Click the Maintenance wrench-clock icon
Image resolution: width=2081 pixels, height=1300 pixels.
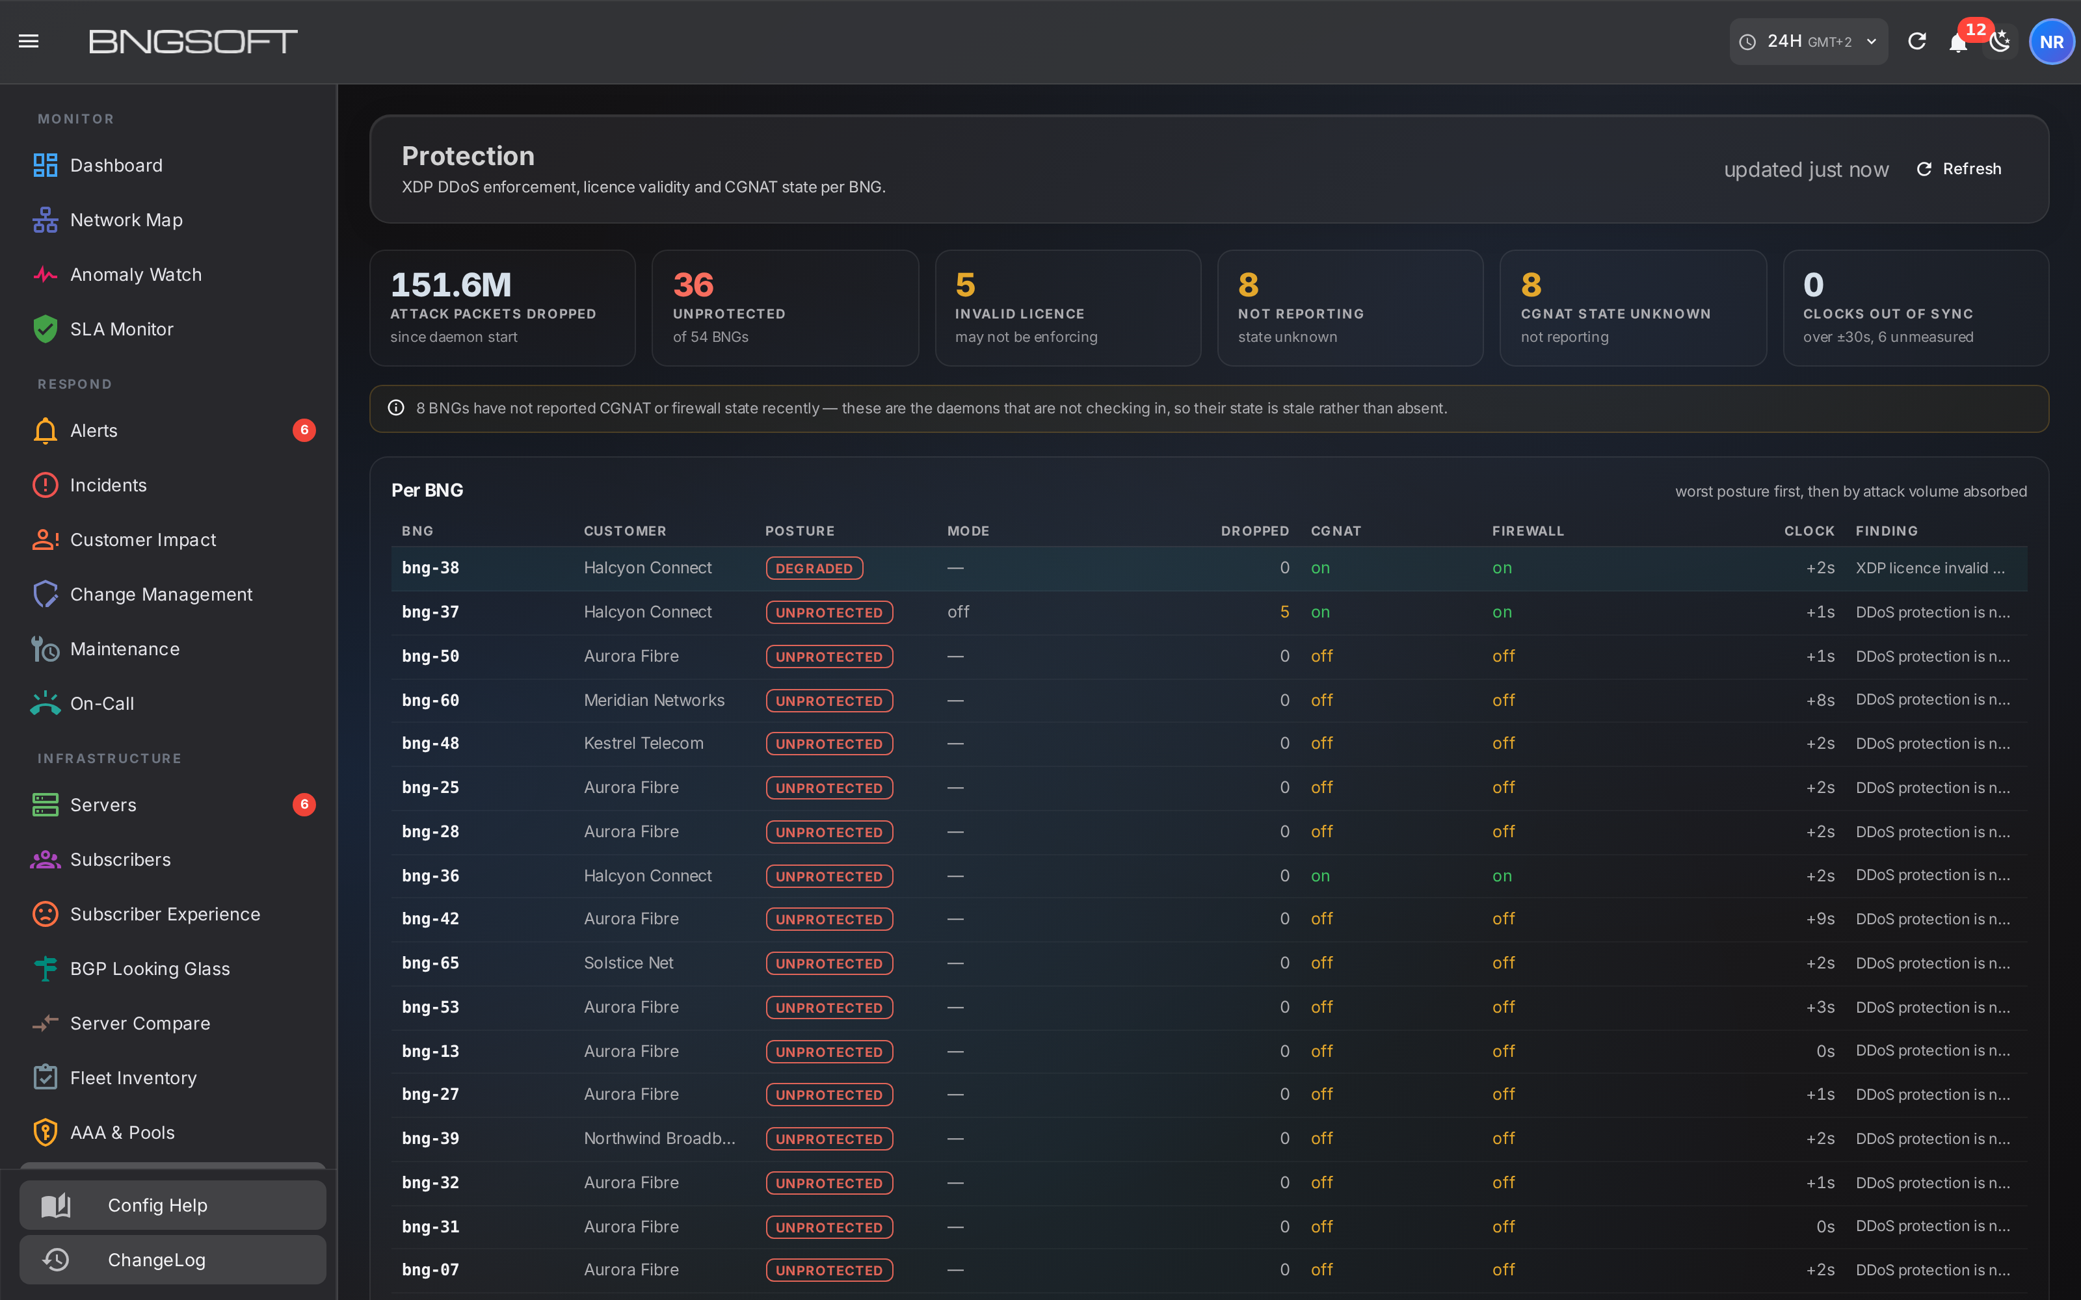pos(46,649)
